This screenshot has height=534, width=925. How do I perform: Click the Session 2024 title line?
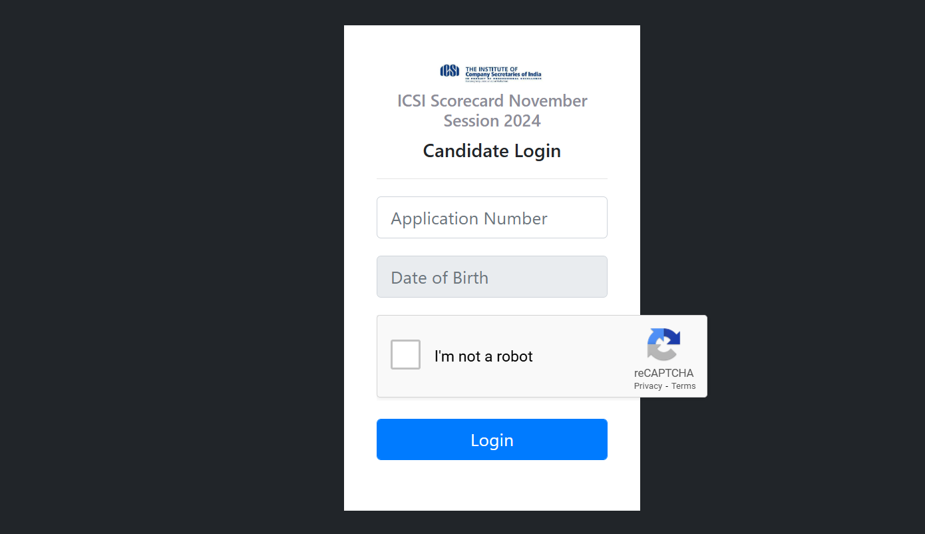pos(492,121)
